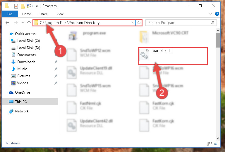
Task: Open the Share ribbon tab
Action: click(44, 14)
